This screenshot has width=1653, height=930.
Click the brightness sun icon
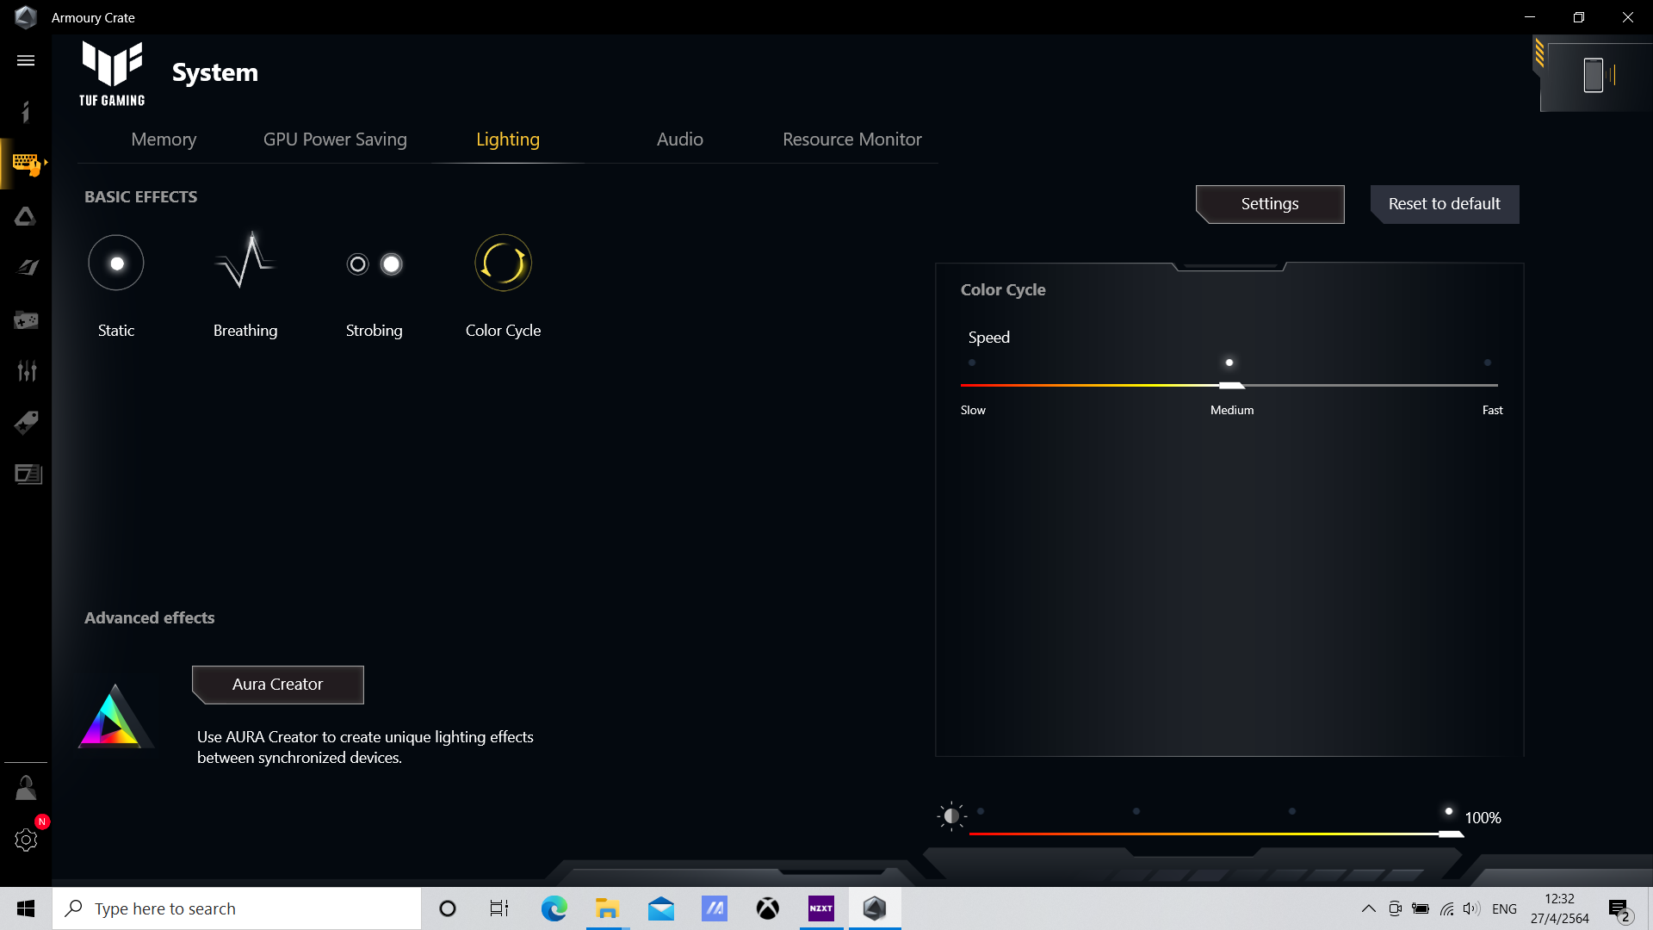point(951,815)
